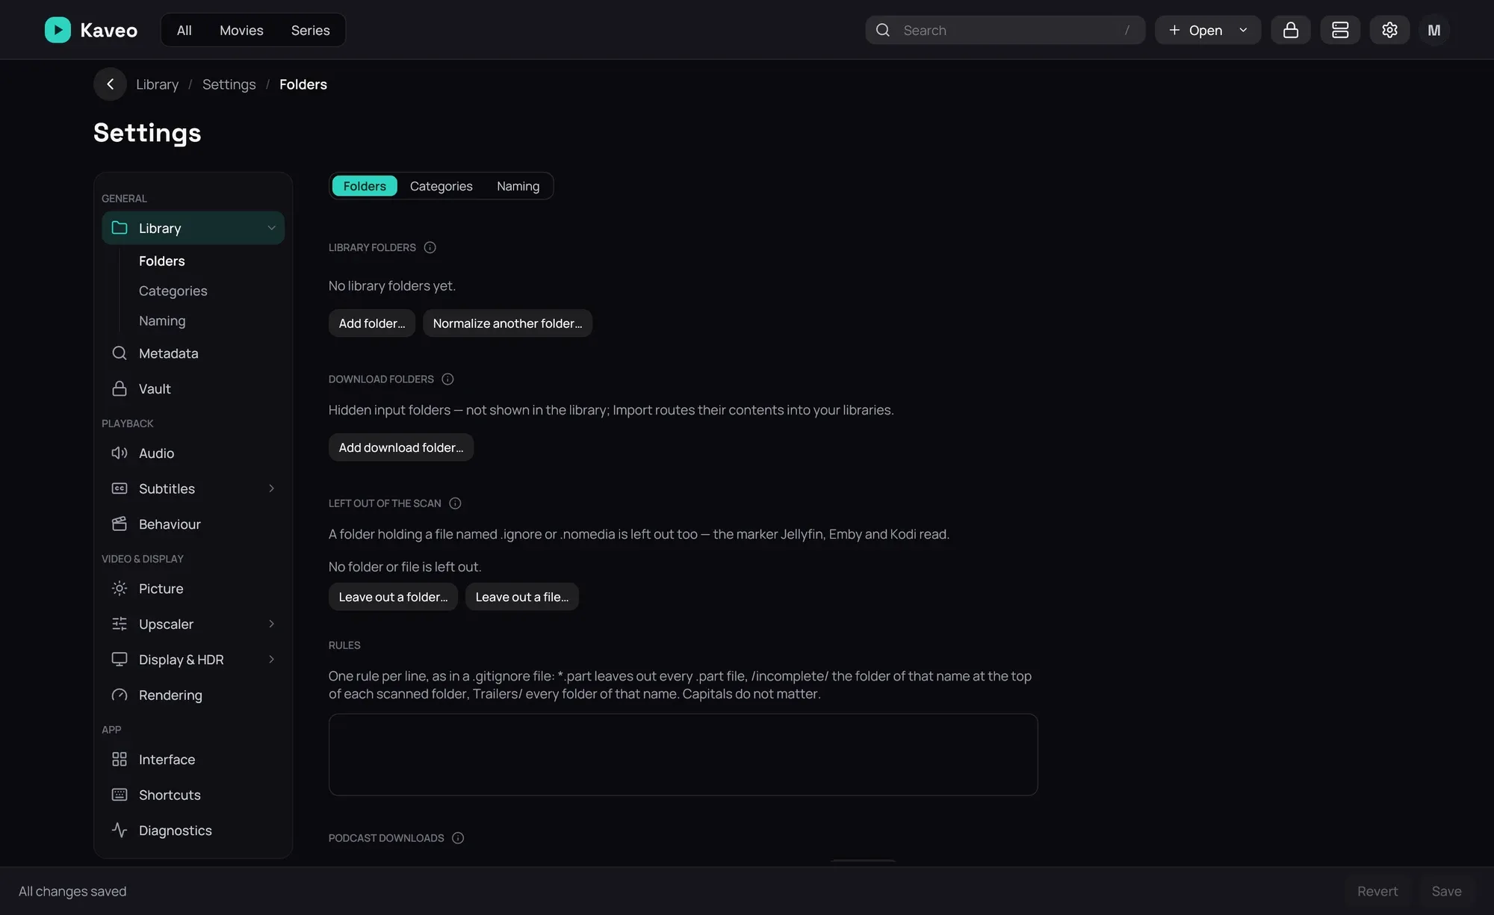This screenshot has width=1494, height=915.
Task: Open the settings gear icon
Action: 1389,30
